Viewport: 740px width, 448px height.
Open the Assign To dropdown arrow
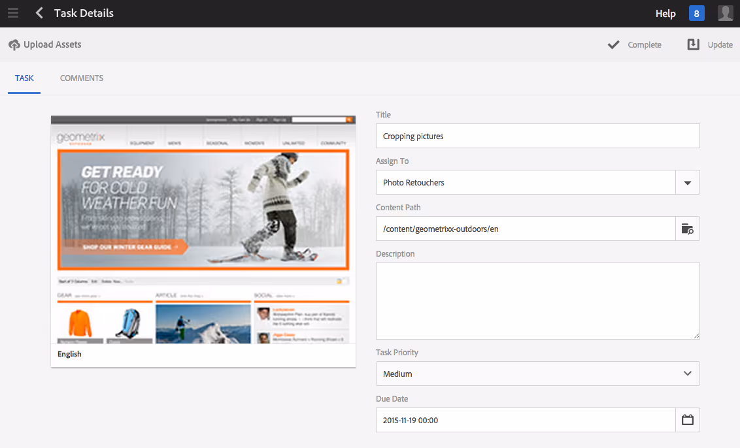pyautogui.click(x=687, y=182)
